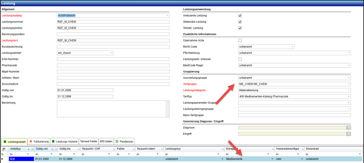364x163 pixels.
Task: Expand the Leistungseinheit combo box
Action: (x=111, y=53)
